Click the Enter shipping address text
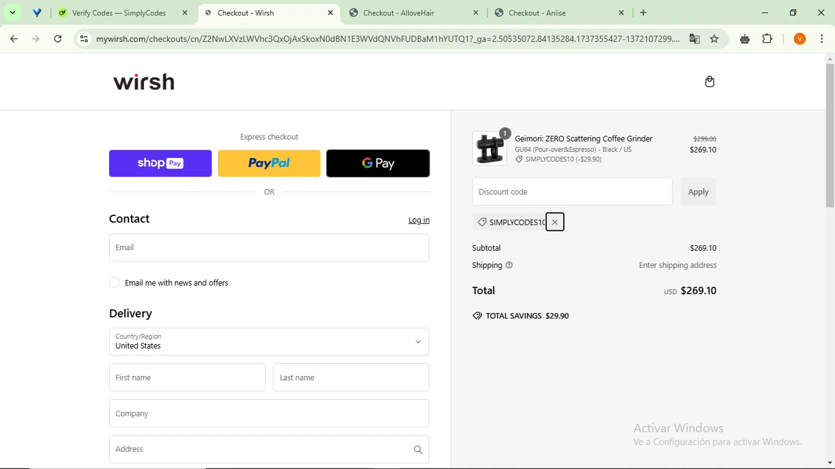This screenshot has height=469, width=835. point(677,265)
